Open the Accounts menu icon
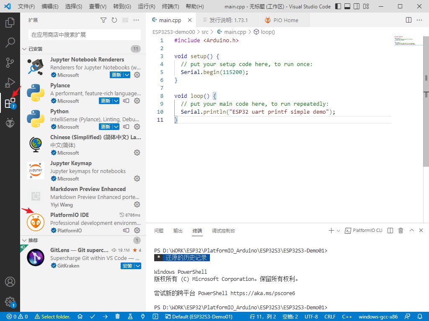 coord(10,282)
